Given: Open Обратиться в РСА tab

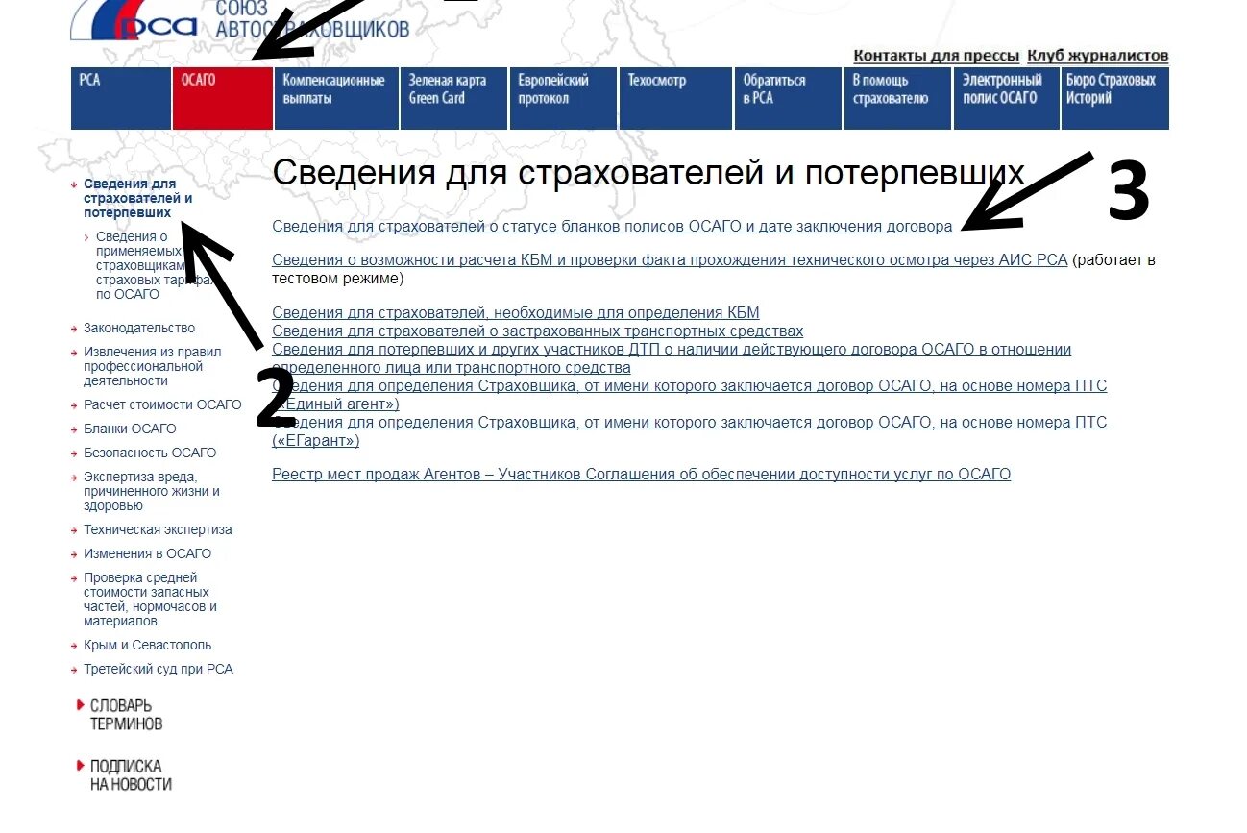Looking at the screenshot, I should [x=788, y=98].
